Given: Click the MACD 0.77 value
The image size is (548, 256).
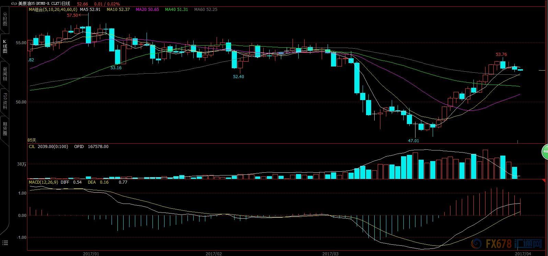Looking at the screenshot, I should pyautogui.click(x=123, y=182).
